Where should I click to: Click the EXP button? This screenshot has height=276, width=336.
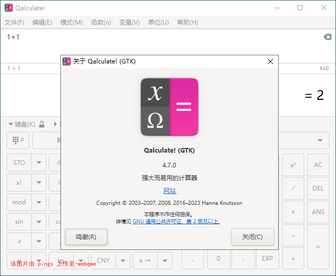tap(267, 259)
